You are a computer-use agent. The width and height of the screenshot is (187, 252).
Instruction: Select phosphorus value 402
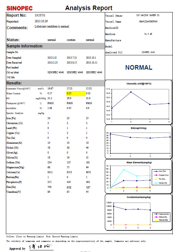pyautogui.click(x=88, y=182)
